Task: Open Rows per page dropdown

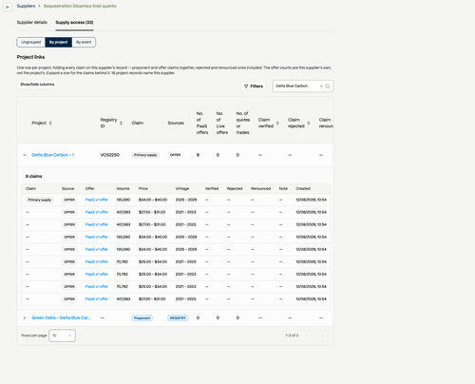Action: pos(62,336)
